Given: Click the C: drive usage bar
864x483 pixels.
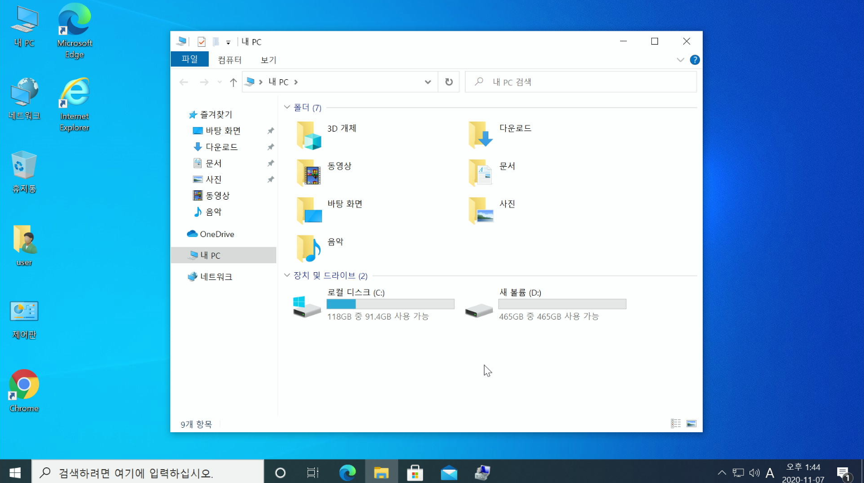Looking at the screenshot, I should 391,304.
